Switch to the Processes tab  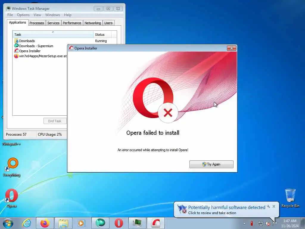tap(37, 23)
